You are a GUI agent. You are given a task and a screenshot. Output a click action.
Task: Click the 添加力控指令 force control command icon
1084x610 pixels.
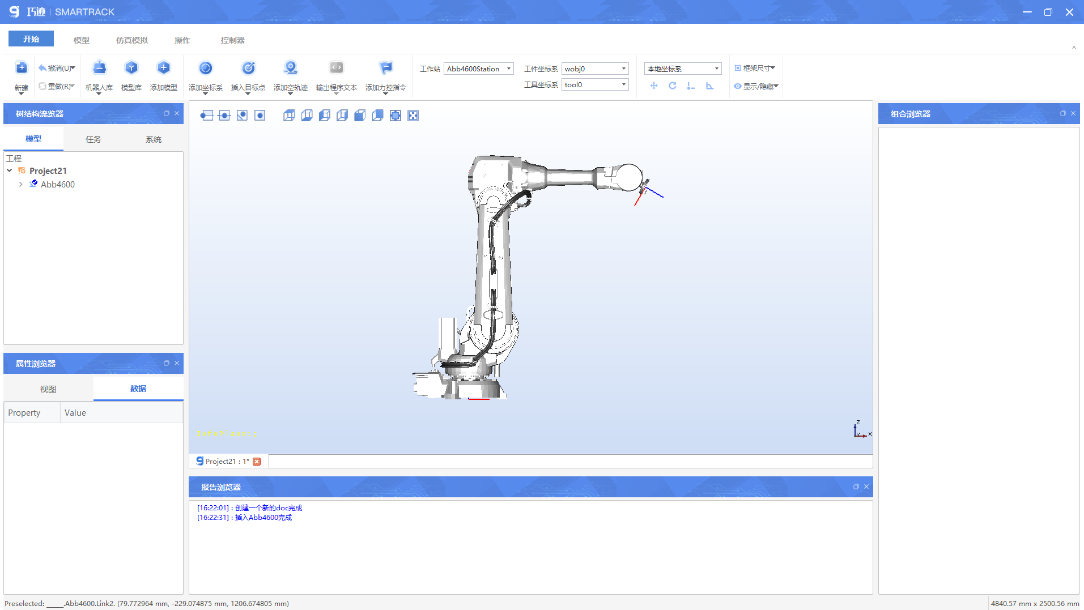(x=386, y=68)
